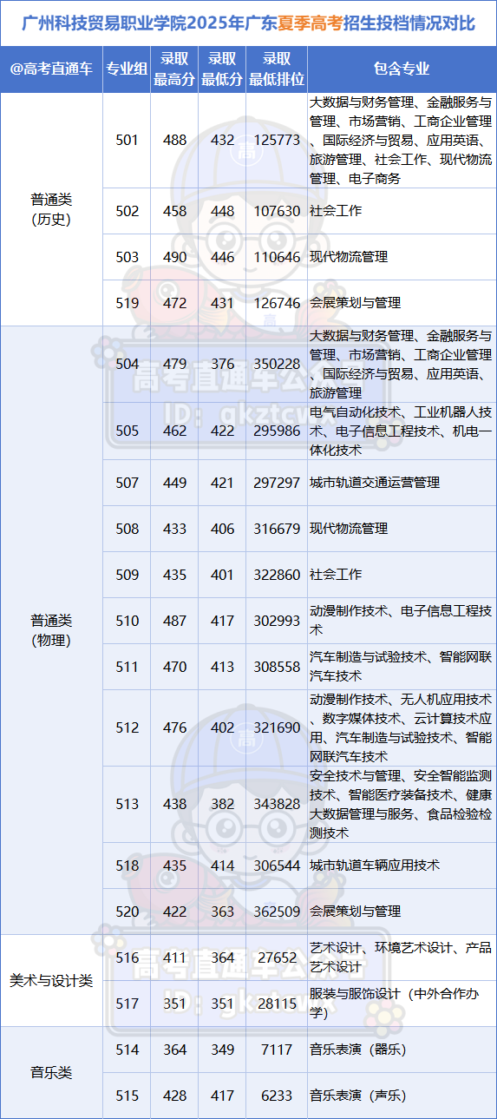
Task: Click group code 515
Action: pos(127,1096)
